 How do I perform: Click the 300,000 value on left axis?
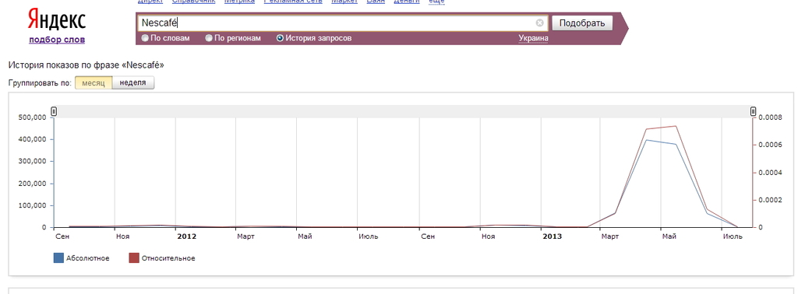click(33, 162)
